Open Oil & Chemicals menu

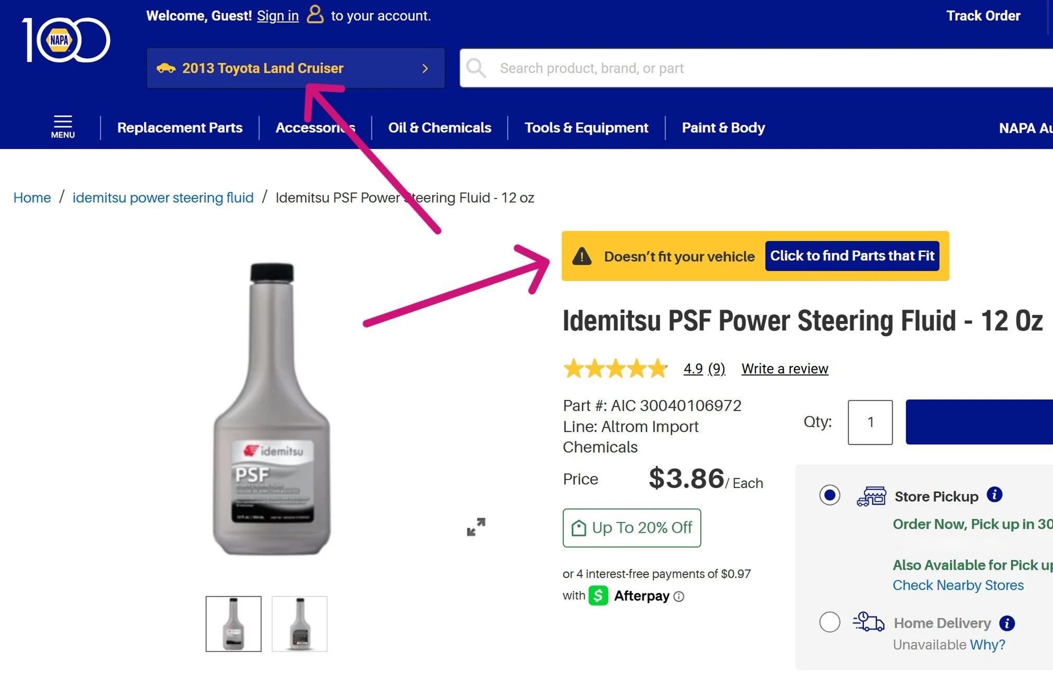tap(439, 128)
